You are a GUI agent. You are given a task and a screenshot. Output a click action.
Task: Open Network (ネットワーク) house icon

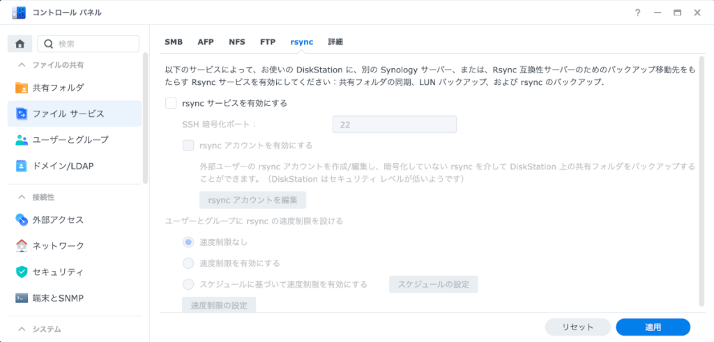coord(22,246)
